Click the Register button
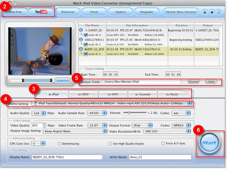 pyautogui.click(x=147, y=12)
